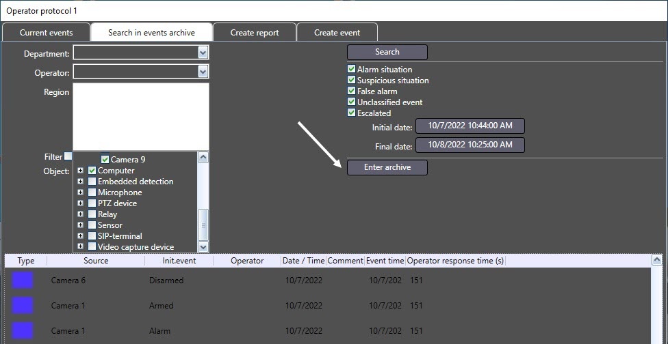Click the blue type icon for Camera 1 Alarm
This screenshot has width=668, height=344.
pos(23,331)
